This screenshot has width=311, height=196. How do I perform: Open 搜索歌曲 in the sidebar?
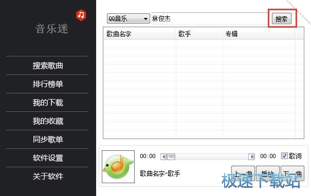(48, 66)
